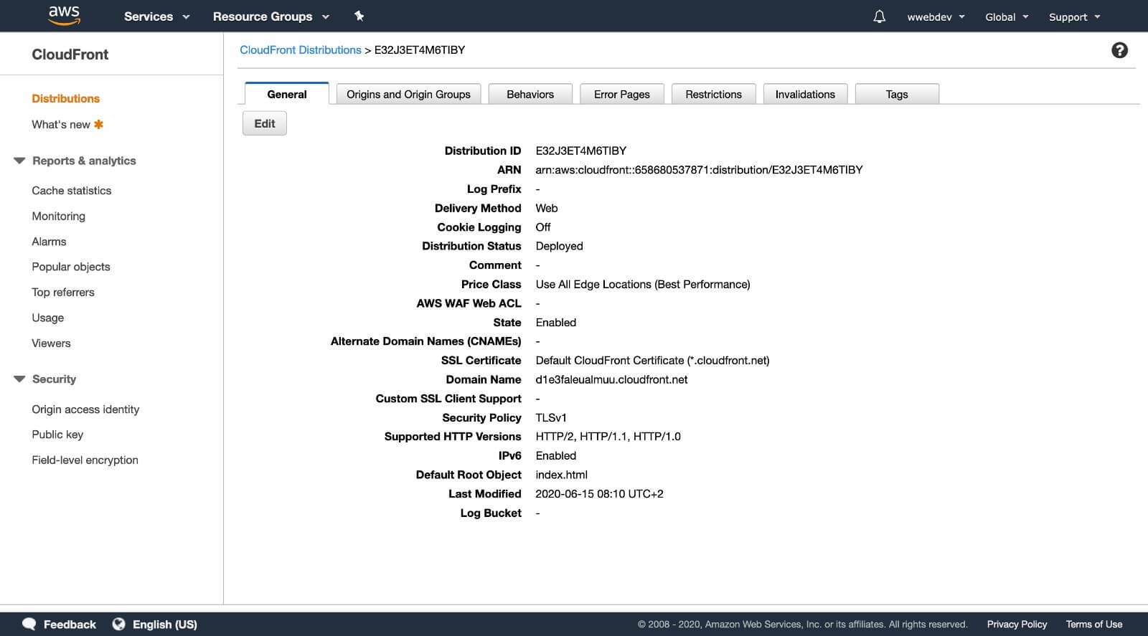Click the Security Policy value TLSv1
Image resolution: width=1148 pixels, height=636 pixels.
(551, 417)
